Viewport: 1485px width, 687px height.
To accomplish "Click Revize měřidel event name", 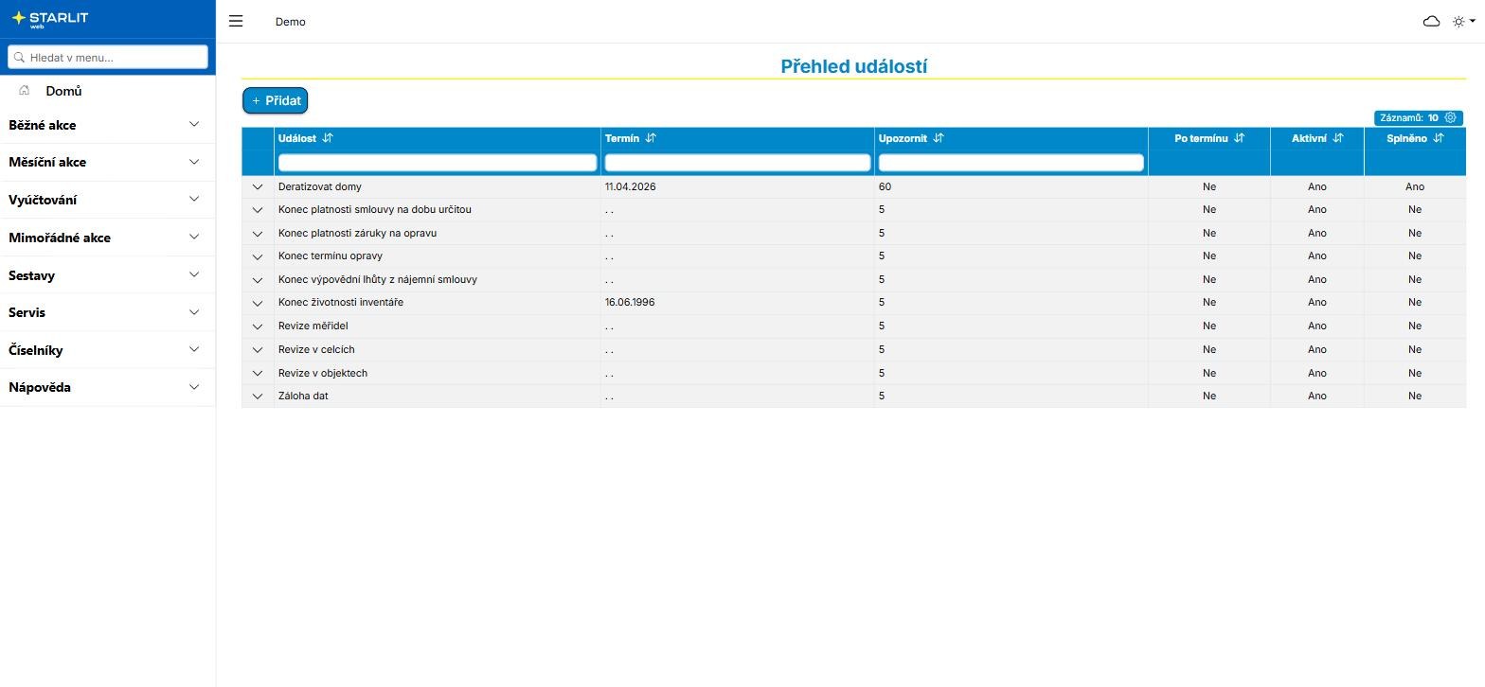I will (313, 326).
